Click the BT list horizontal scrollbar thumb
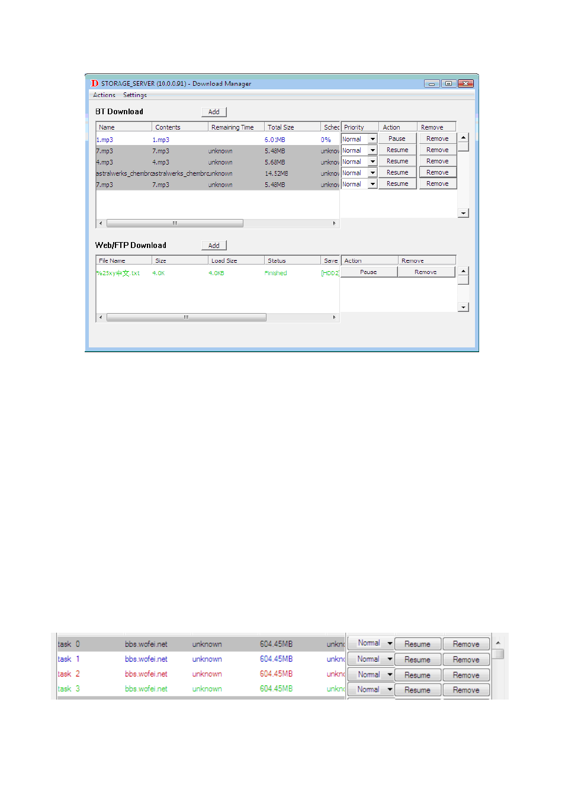Image resolution: width=565 pixels, height=799 pixels. click(x=175, y=223)
